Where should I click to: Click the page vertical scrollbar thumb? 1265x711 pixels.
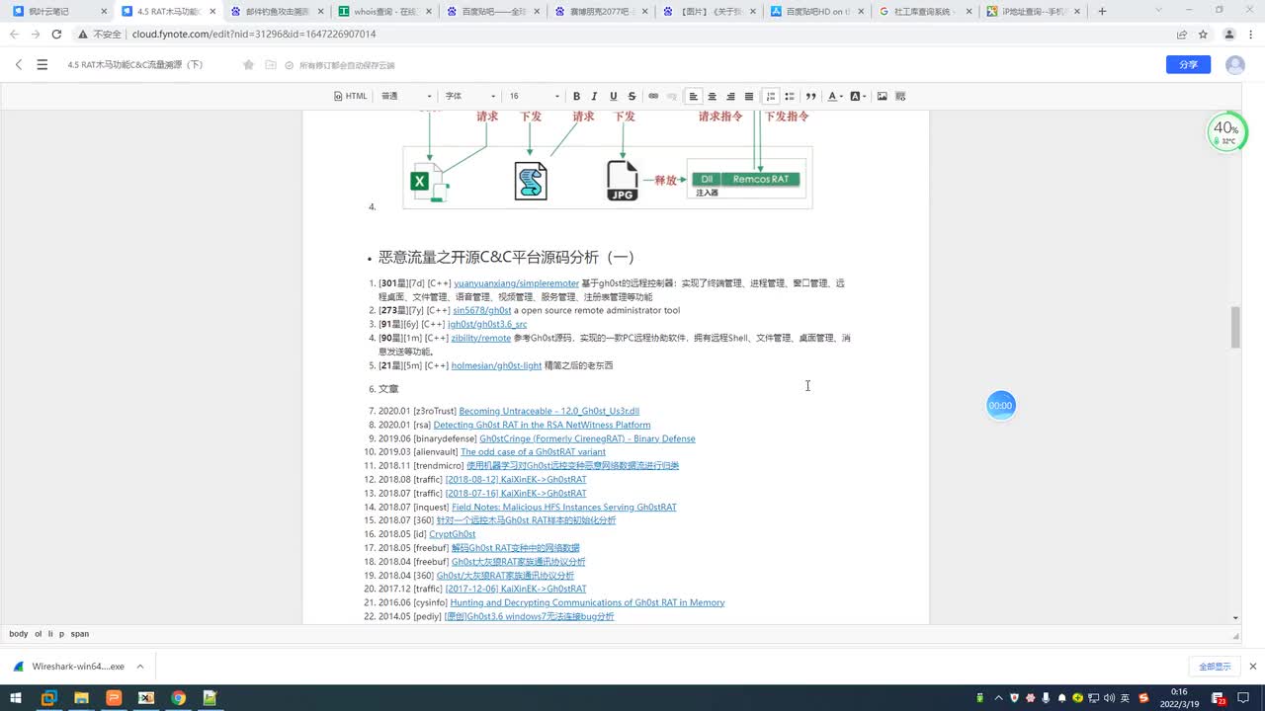click(1235, 328)
